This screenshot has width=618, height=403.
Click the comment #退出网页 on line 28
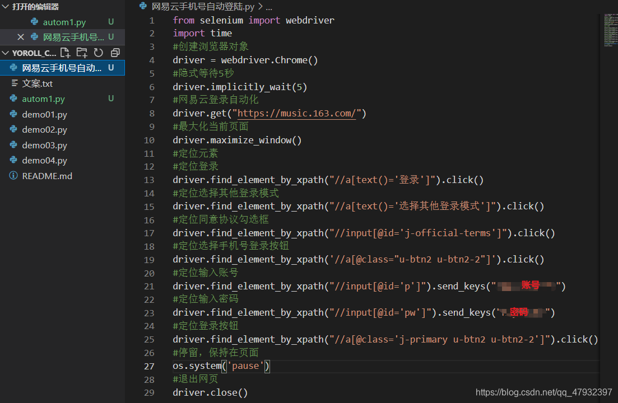point(195,379)
